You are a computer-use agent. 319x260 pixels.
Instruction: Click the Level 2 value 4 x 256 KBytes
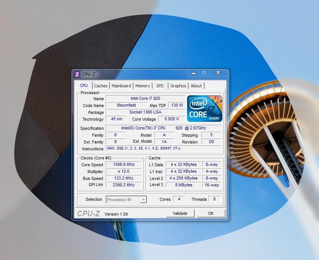tap(184, 178)
